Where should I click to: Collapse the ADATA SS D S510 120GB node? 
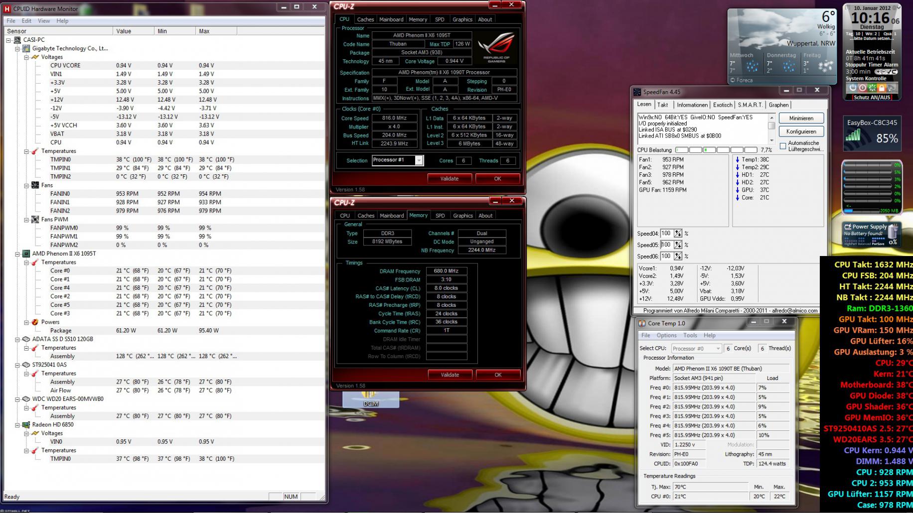click(17, 339)
